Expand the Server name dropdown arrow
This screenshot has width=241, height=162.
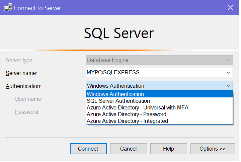pyautogui.click(x=228, y=73)
